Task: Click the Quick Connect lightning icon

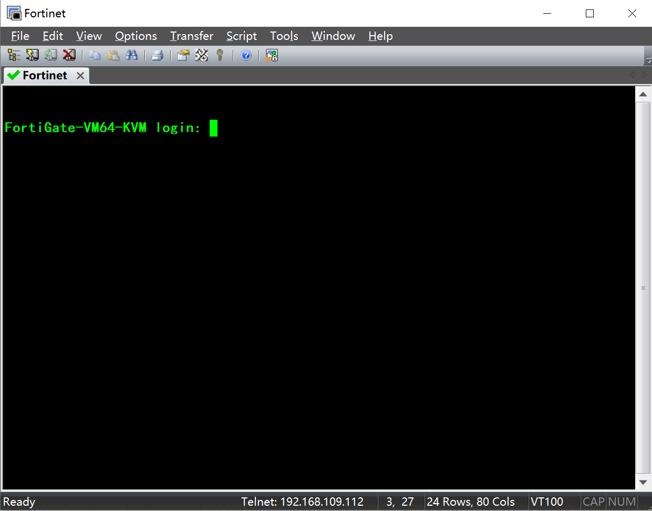Action: click(33, 55)
